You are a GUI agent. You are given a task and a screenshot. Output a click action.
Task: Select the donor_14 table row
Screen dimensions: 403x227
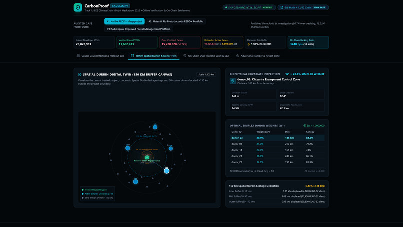click(277, 150)
